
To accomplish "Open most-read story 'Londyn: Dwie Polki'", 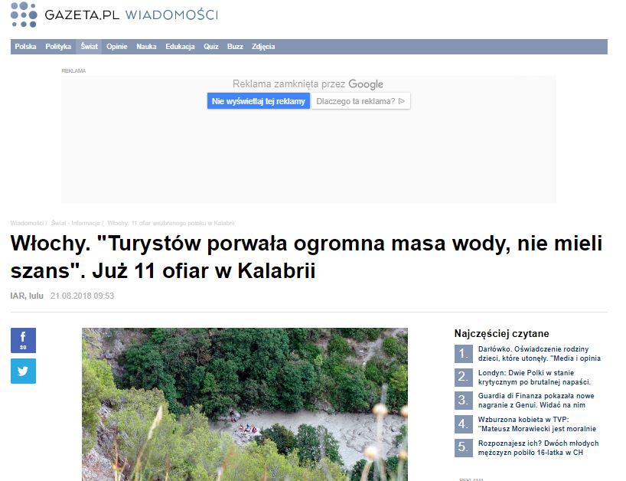I will coord(534,377).
